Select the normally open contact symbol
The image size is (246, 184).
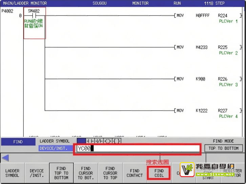tap(90, 141)
